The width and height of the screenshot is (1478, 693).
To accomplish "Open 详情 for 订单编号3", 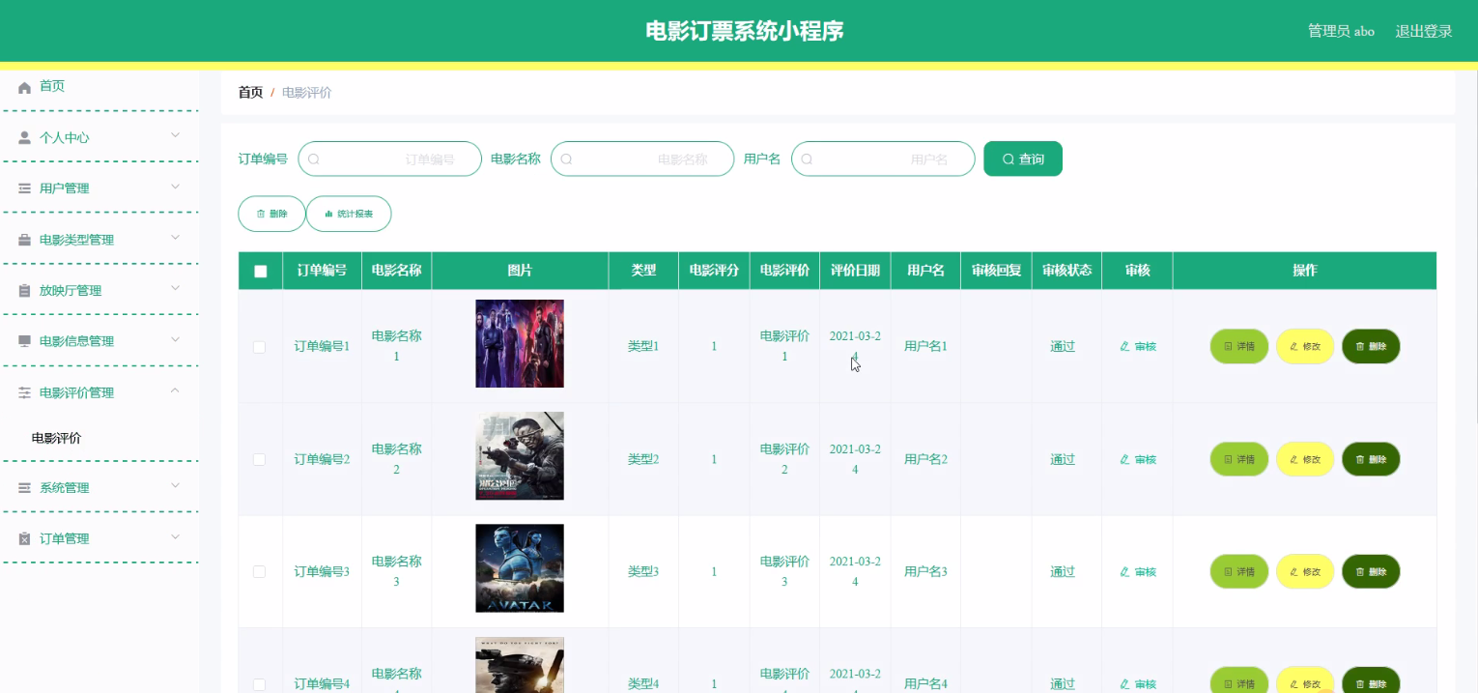I will coord(1239,571).
